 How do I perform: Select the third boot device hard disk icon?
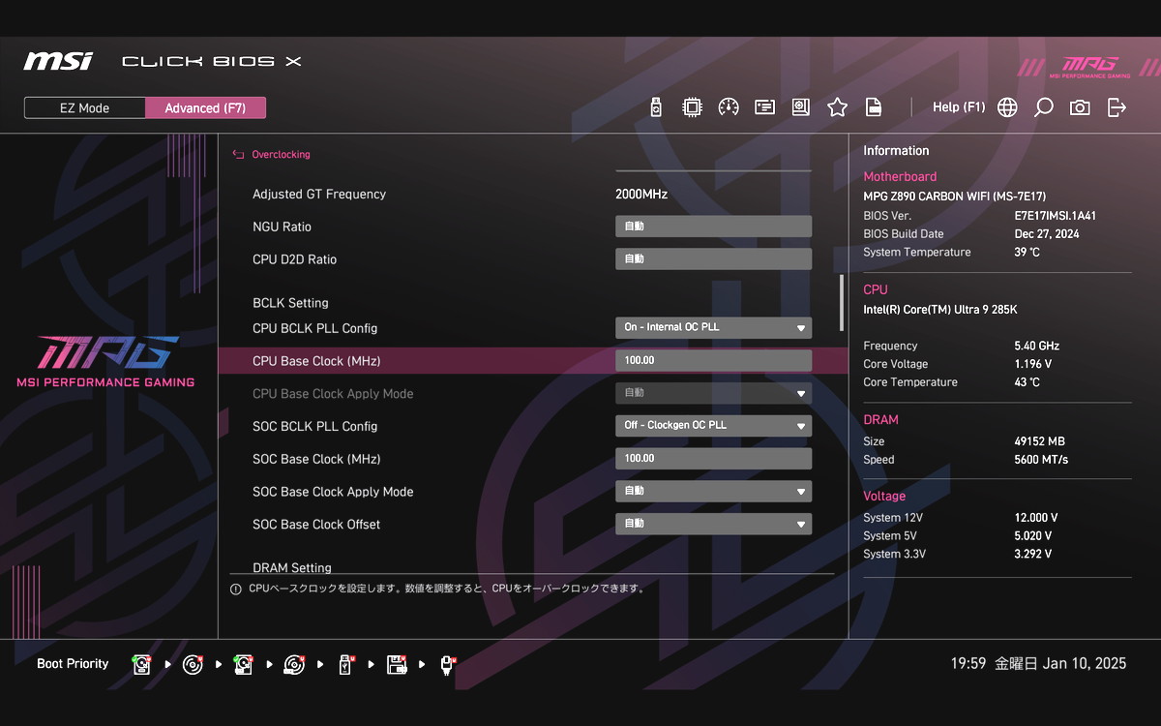[x=243, y=664]
